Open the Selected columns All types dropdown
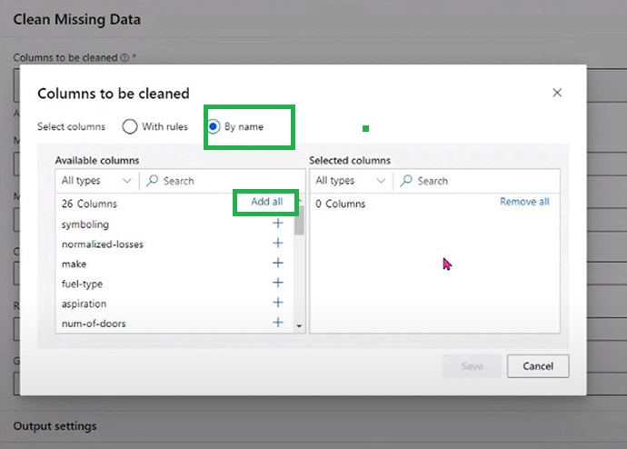Viewport: 627px width, 449px height. 351,181
